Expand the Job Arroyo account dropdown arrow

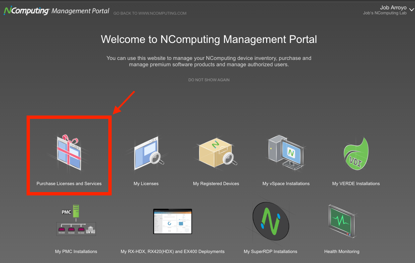412,10
